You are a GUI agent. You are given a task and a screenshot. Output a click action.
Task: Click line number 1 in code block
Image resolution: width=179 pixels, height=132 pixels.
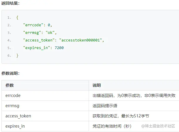(9, 18)
